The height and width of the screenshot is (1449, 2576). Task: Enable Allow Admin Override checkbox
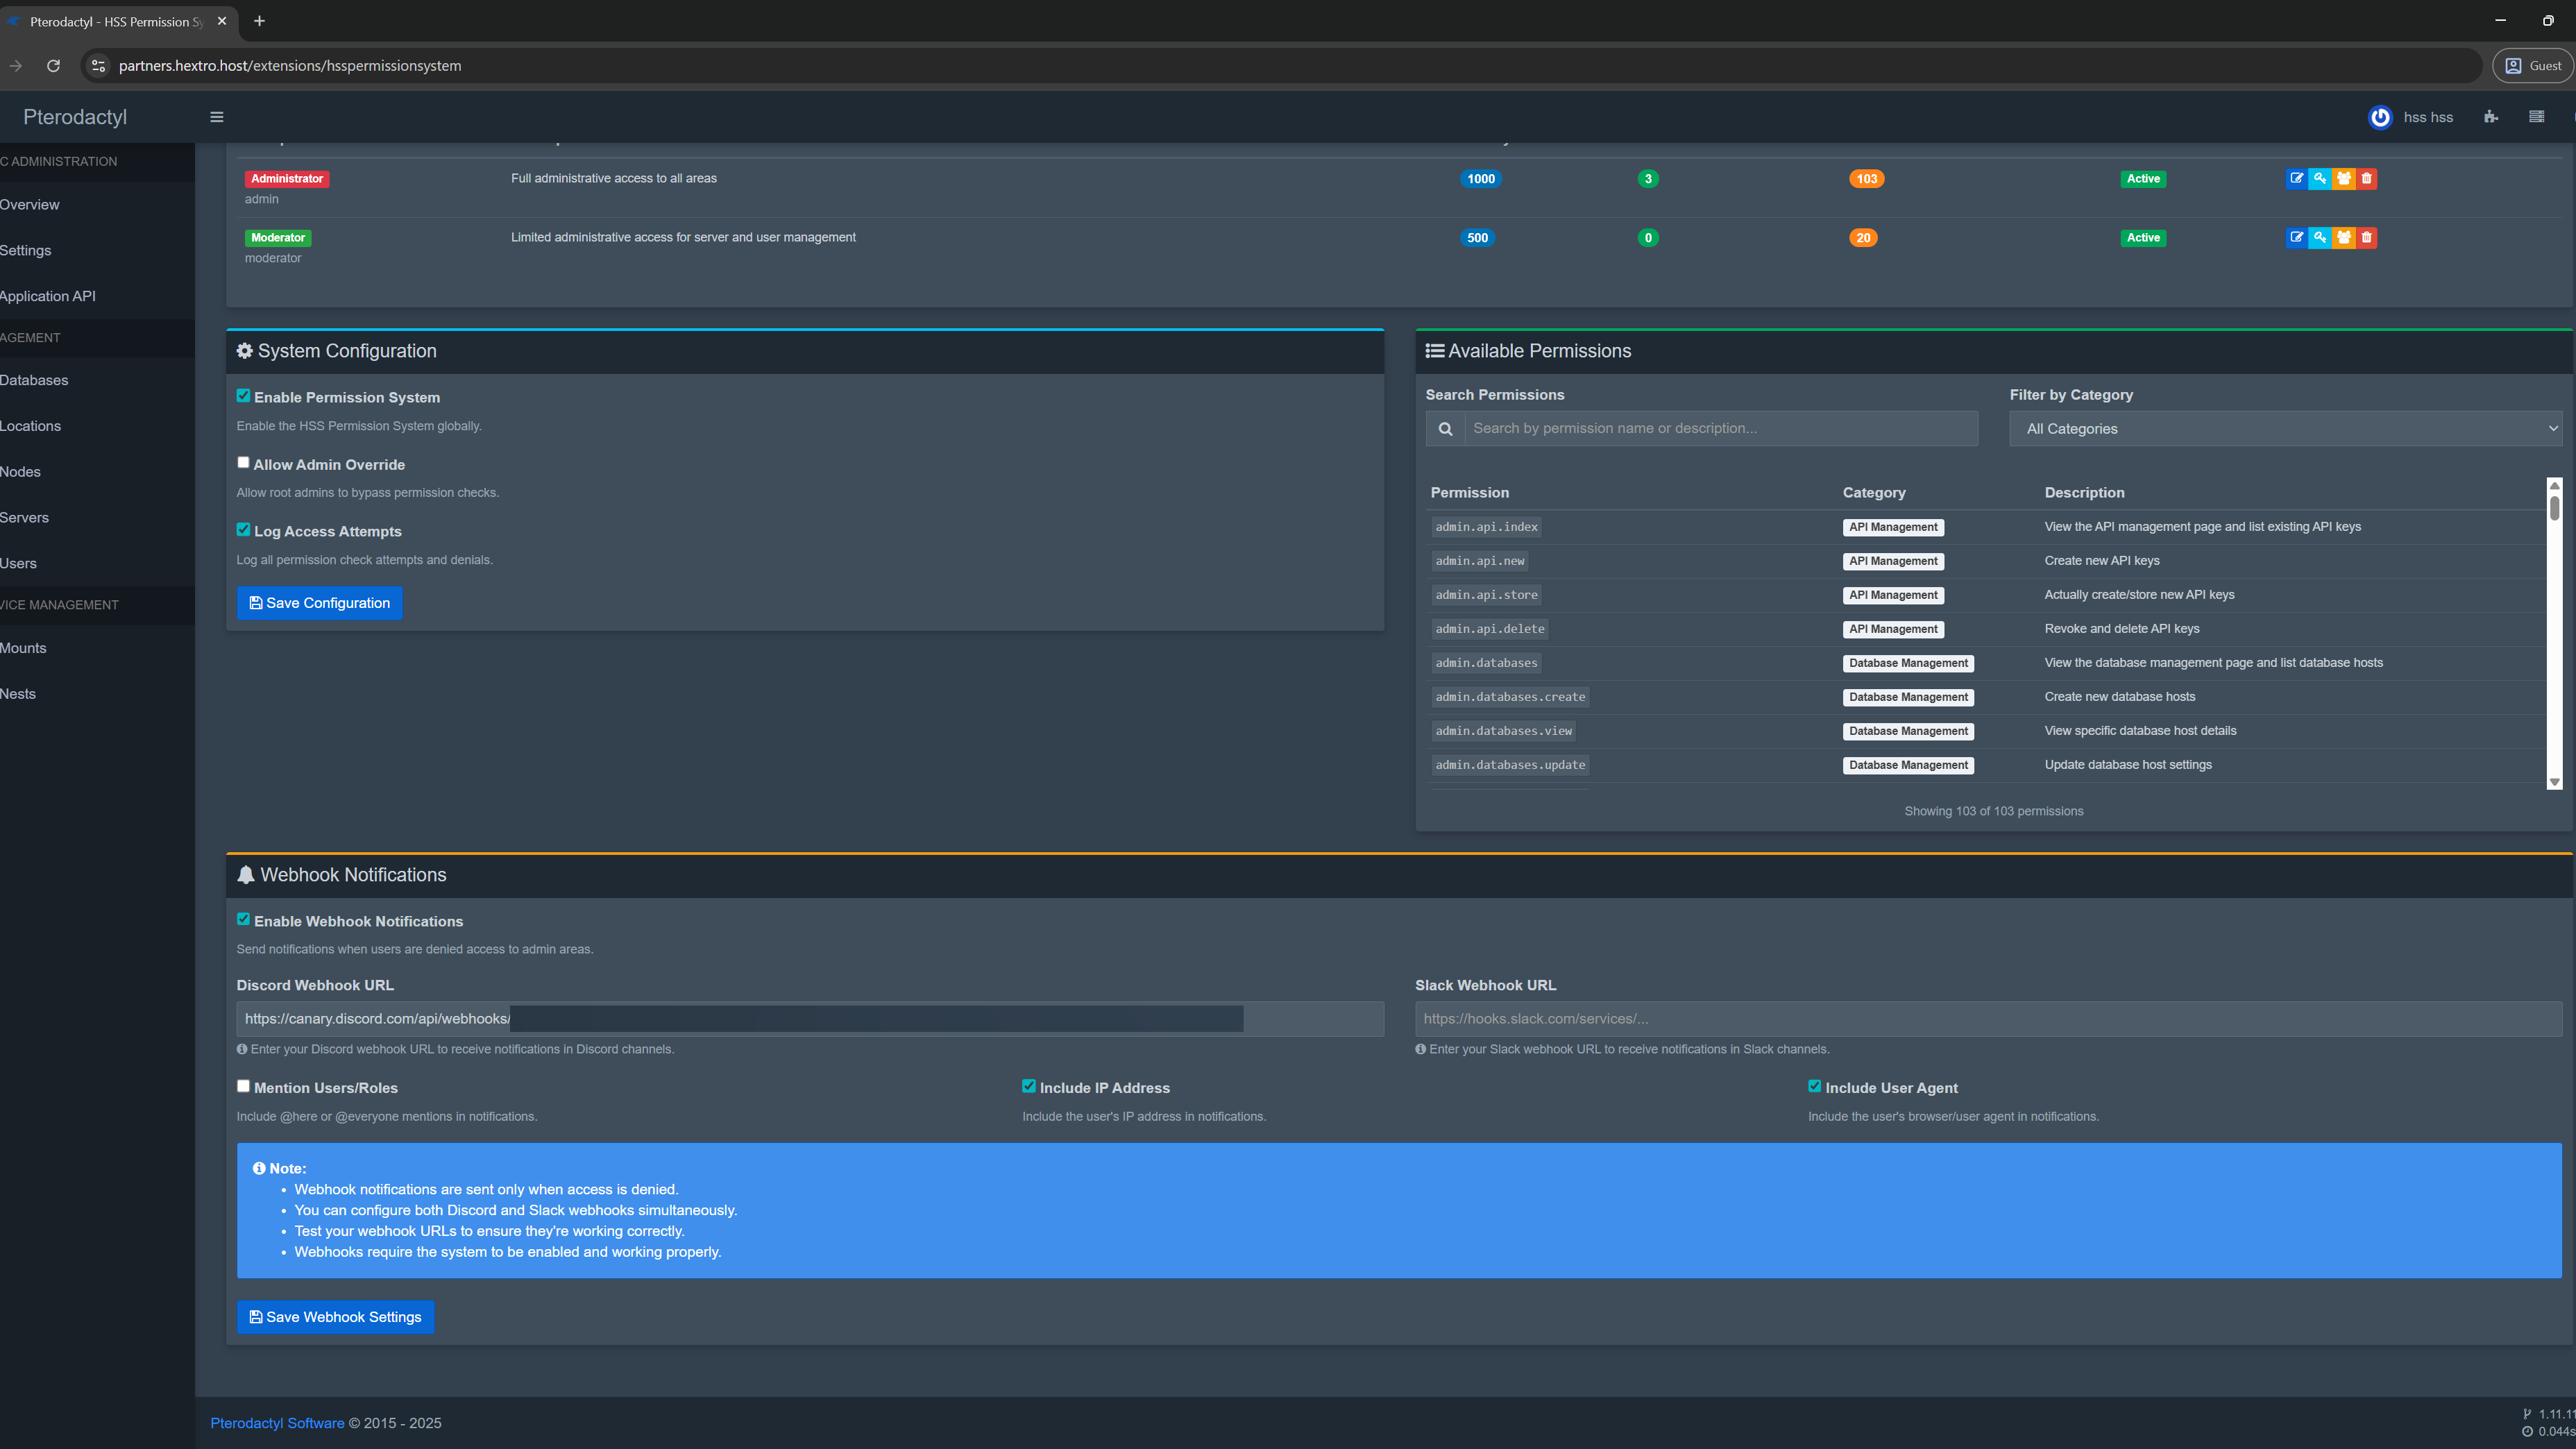pos(243,463)
